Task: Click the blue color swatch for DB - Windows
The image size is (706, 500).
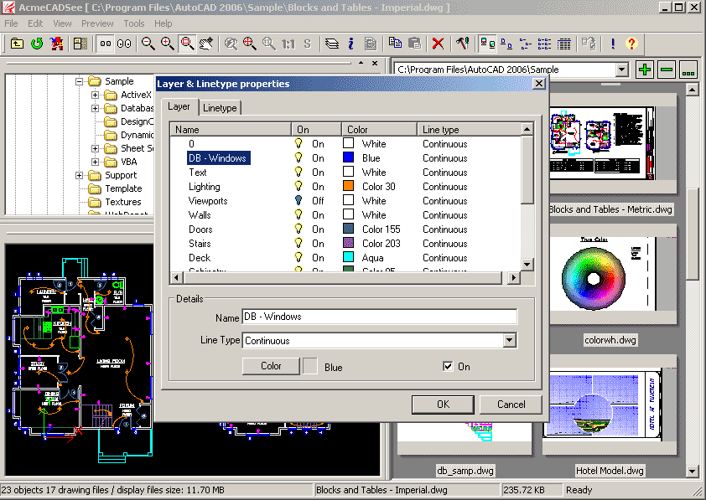Action: 348,157
